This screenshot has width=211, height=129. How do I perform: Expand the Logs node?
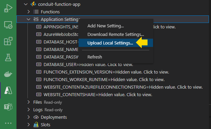[x=28, y=109]
